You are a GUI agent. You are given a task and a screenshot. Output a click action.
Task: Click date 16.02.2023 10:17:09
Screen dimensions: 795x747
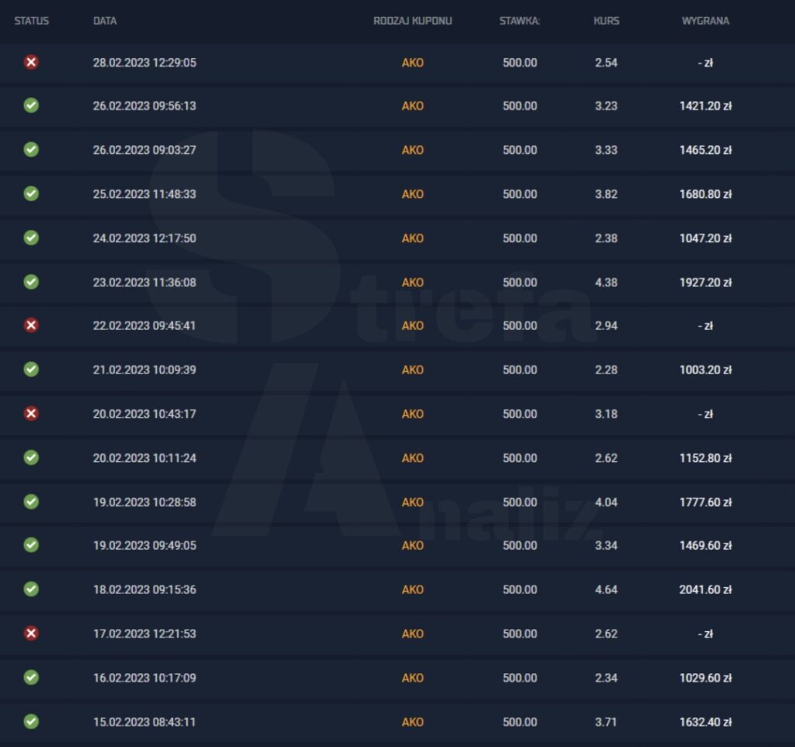[x=144, y=678]
